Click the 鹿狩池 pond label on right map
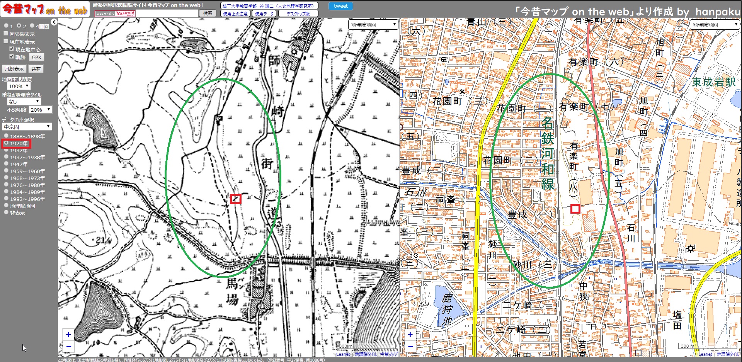 click(x=447, y=309)
